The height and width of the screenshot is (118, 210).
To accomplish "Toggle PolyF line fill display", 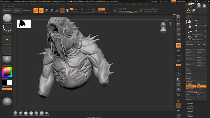I will click(178, 95).
